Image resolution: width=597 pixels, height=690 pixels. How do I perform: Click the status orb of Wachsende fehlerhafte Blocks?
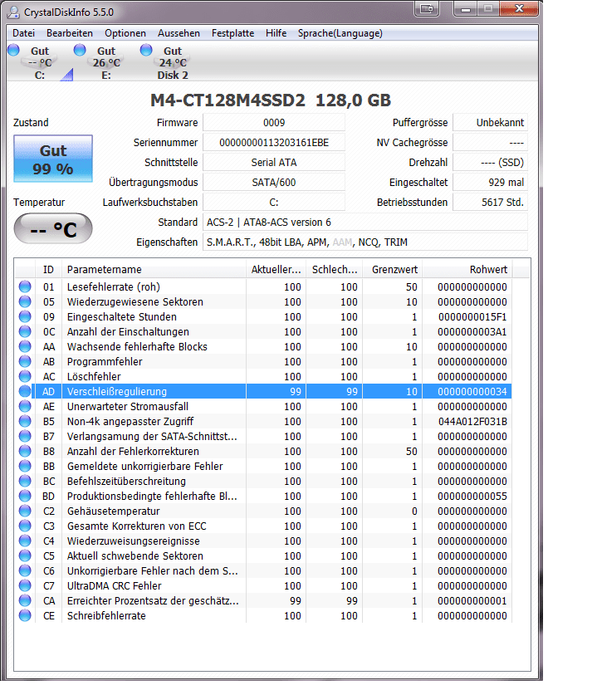pyautogui.click(x=25, y=347)
